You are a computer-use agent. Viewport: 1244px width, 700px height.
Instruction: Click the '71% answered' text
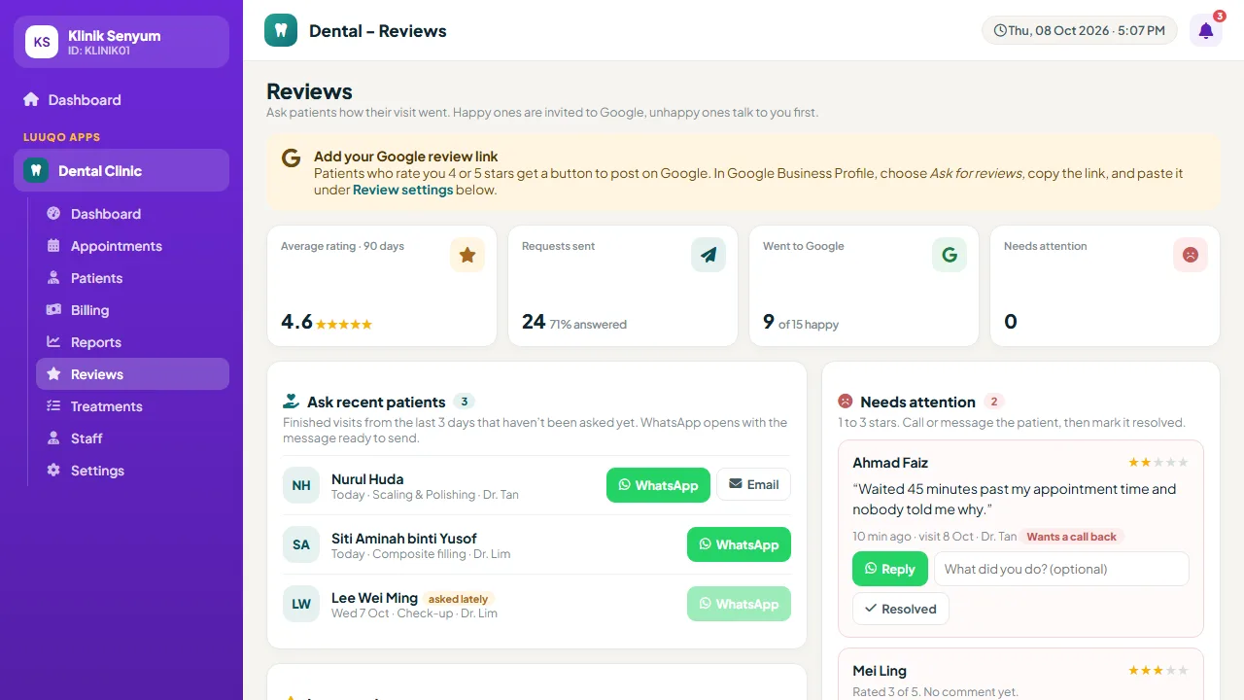[x=588, y=325]
